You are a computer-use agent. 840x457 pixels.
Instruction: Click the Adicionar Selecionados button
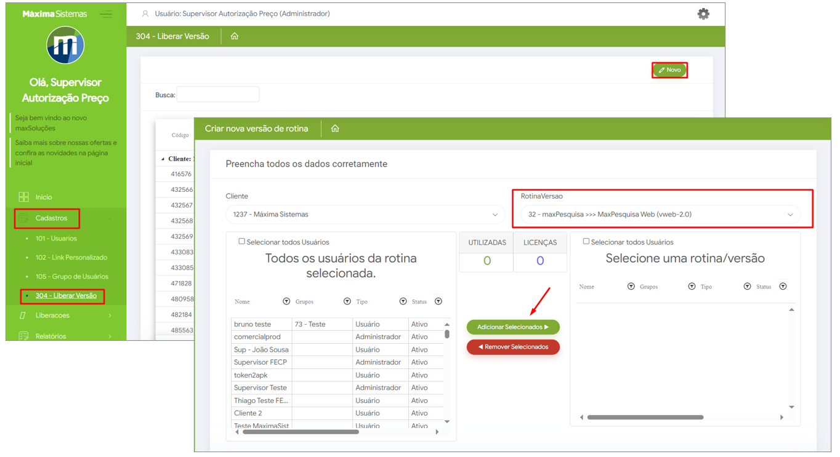point(512,327)
